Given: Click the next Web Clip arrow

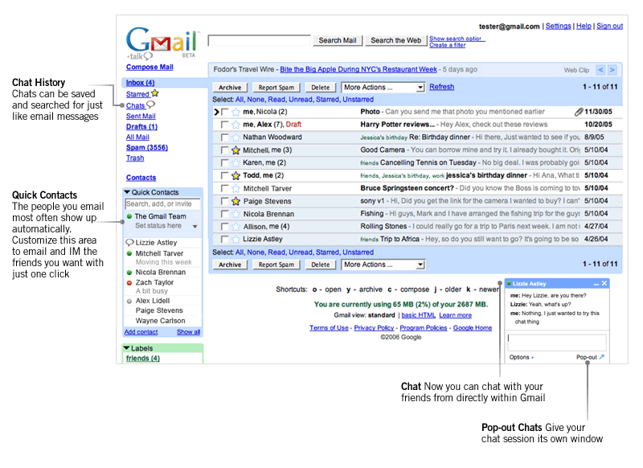Looking at the screenshot, I should click(x=612, y=70).
